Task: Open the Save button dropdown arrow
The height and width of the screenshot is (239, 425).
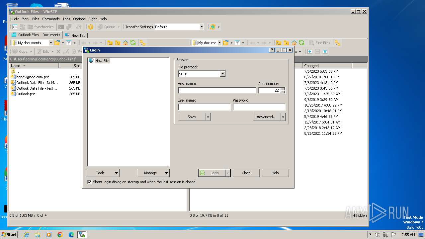Action: tap(208, 117)
